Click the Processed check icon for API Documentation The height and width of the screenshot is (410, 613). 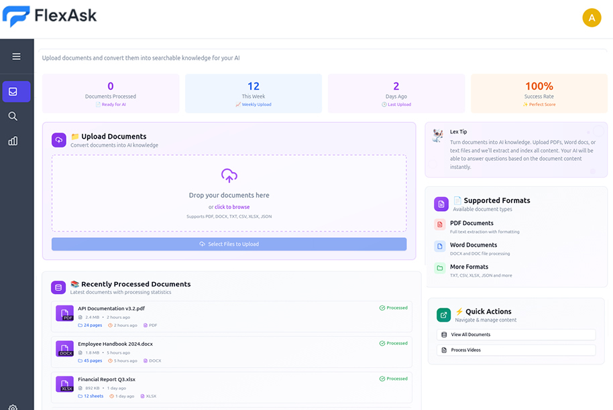click(x=382, y=307)
